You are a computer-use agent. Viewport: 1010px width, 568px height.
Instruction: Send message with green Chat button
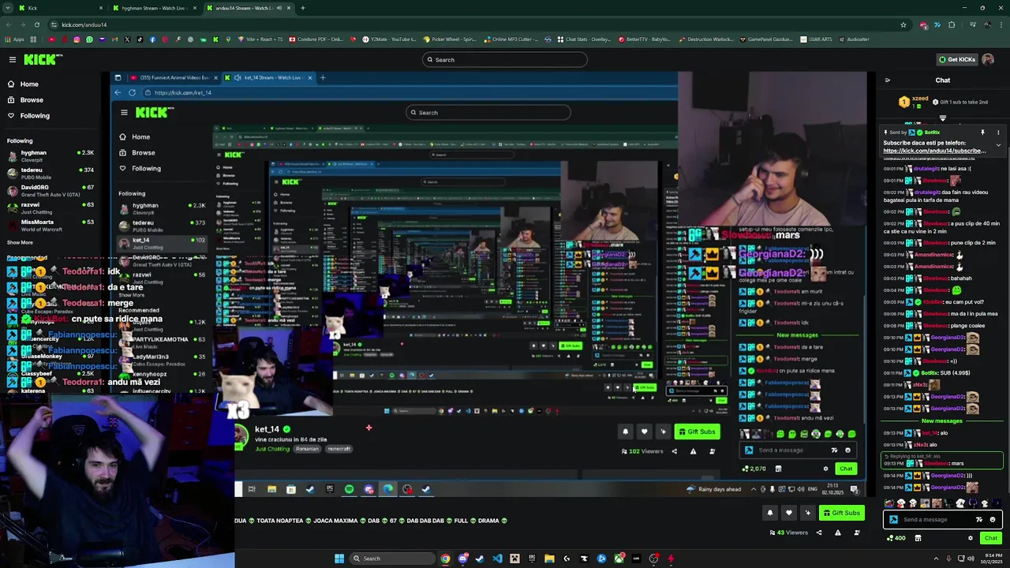coord(991,538)
